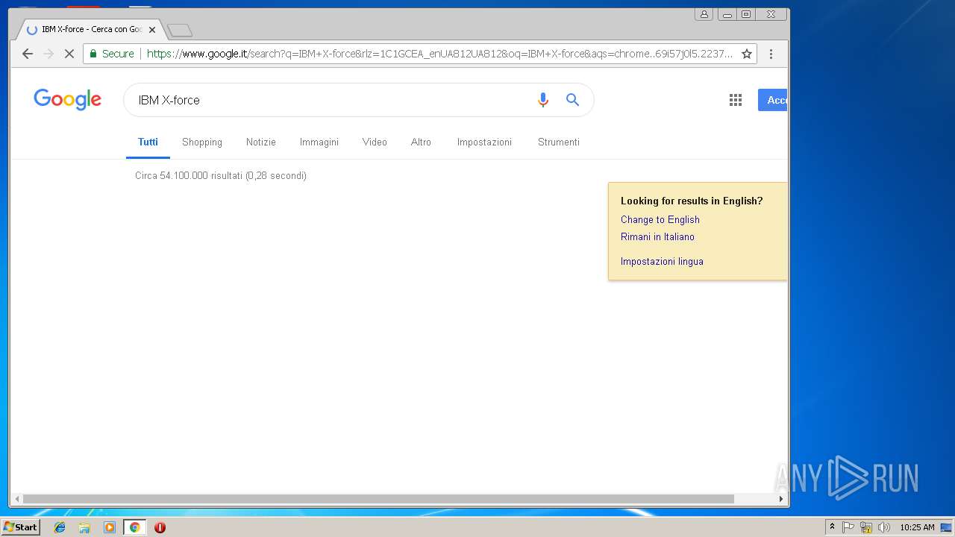Open the Google apps grid

[736, 100]
